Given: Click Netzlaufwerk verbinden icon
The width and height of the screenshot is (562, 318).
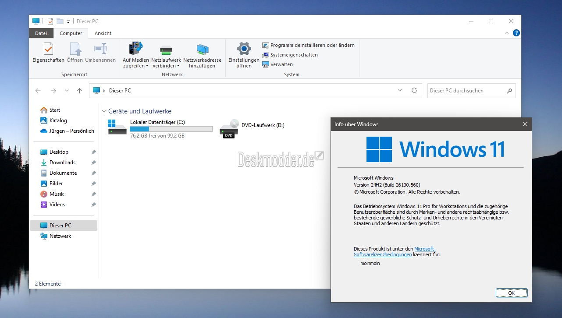Looking at the screenshot, I should point(166,49).
